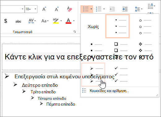Open Γραμματοσειρά dialog launcher
This screenshot has height=117, width=161.
point(75,32)
